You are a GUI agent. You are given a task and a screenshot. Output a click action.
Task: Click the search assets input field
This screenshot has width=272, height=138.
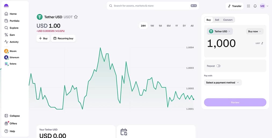point(153,6)
